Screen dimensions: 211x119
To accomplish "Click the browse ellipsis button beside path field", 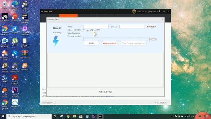I will 153,39.
